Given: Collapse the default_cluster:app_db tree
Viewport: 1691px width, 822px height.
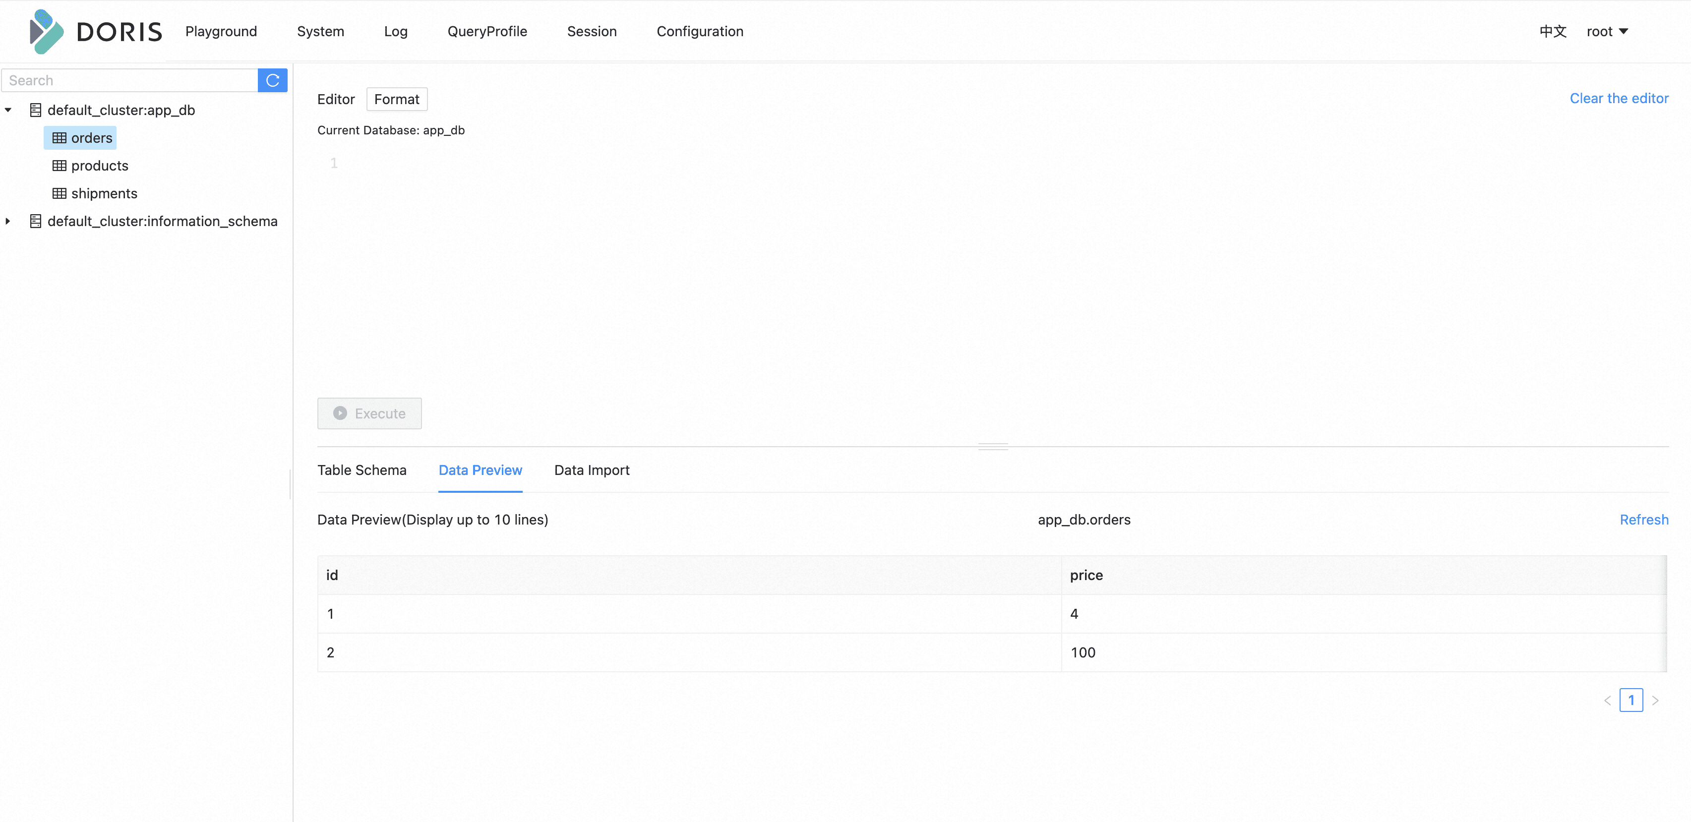Looking at the screenshot, I should (x=8, y=110).
